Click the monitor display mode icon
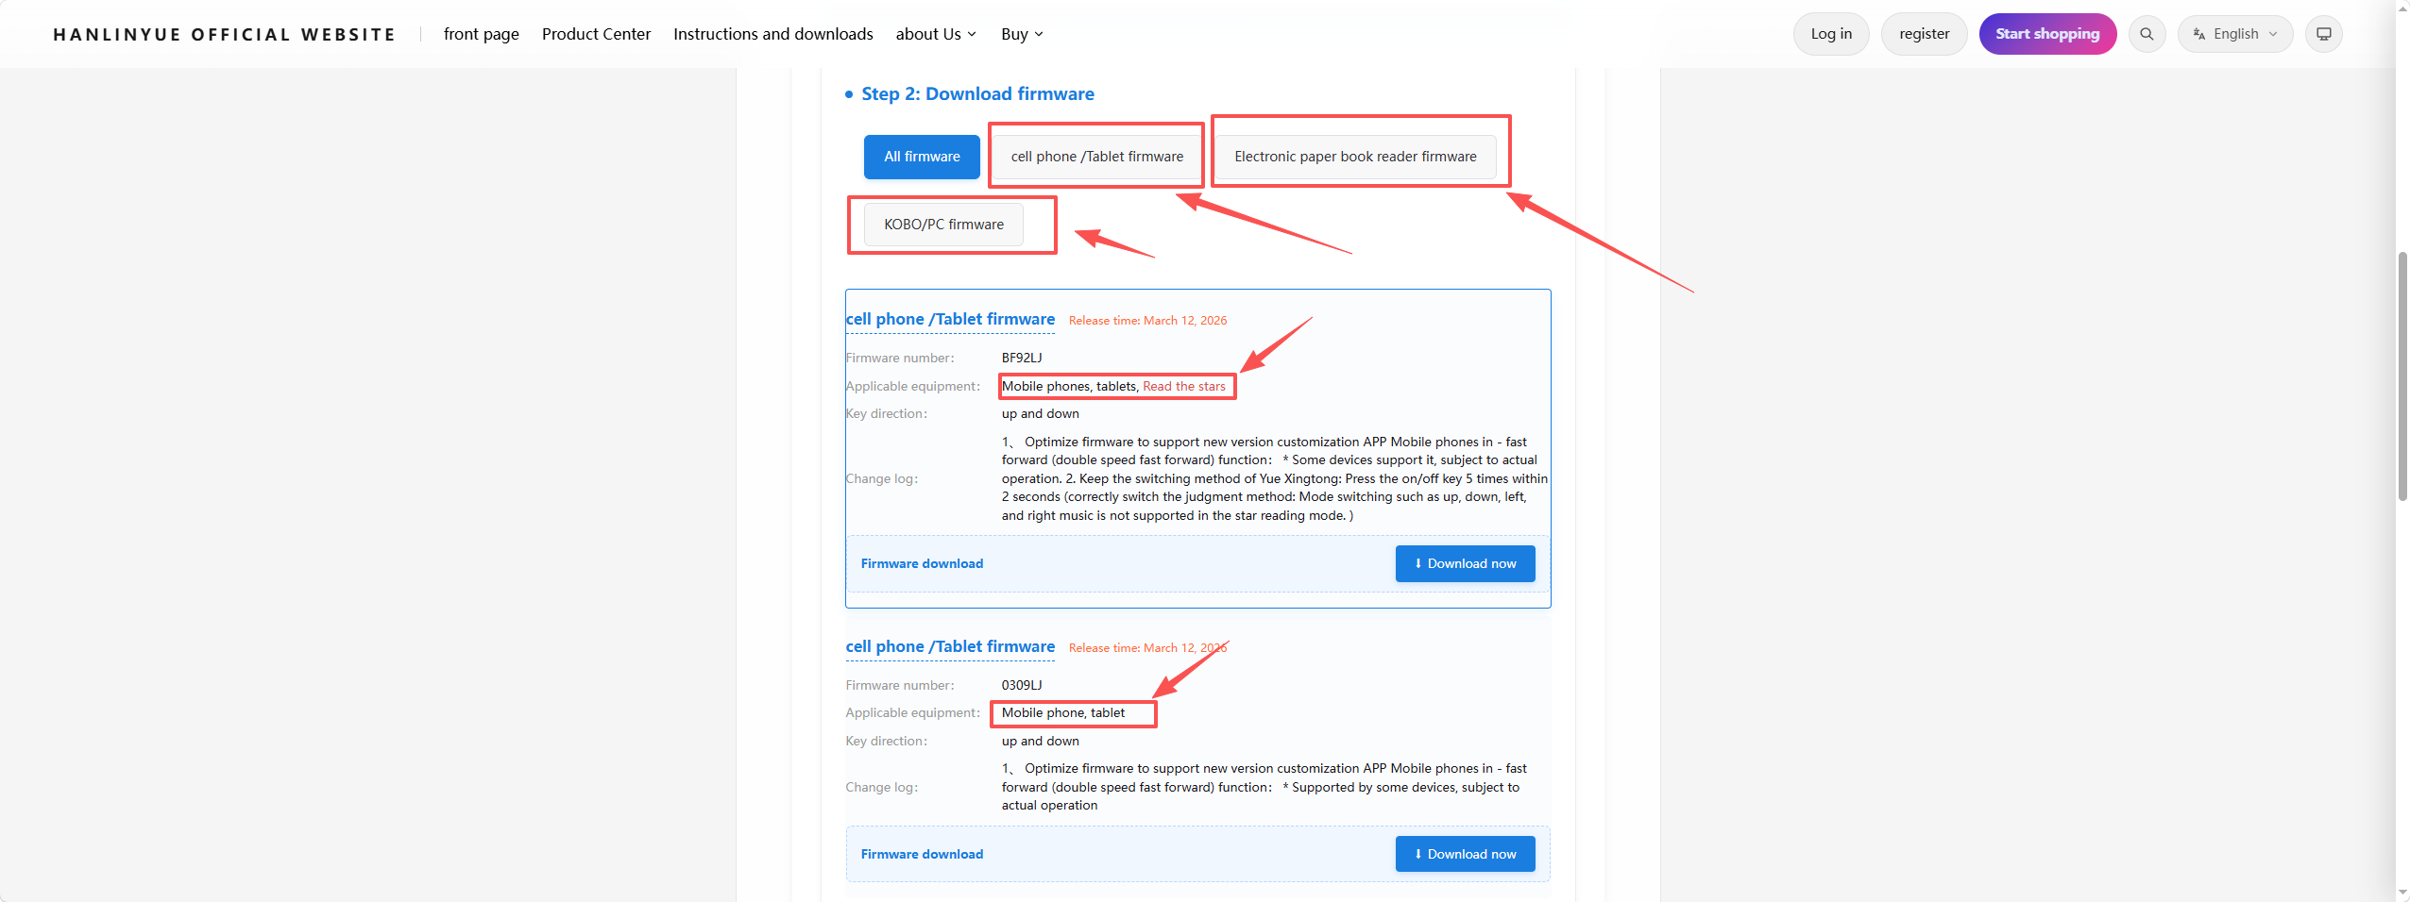Viewport: 2410px width, 902px height. click(x=2323, y=34)
